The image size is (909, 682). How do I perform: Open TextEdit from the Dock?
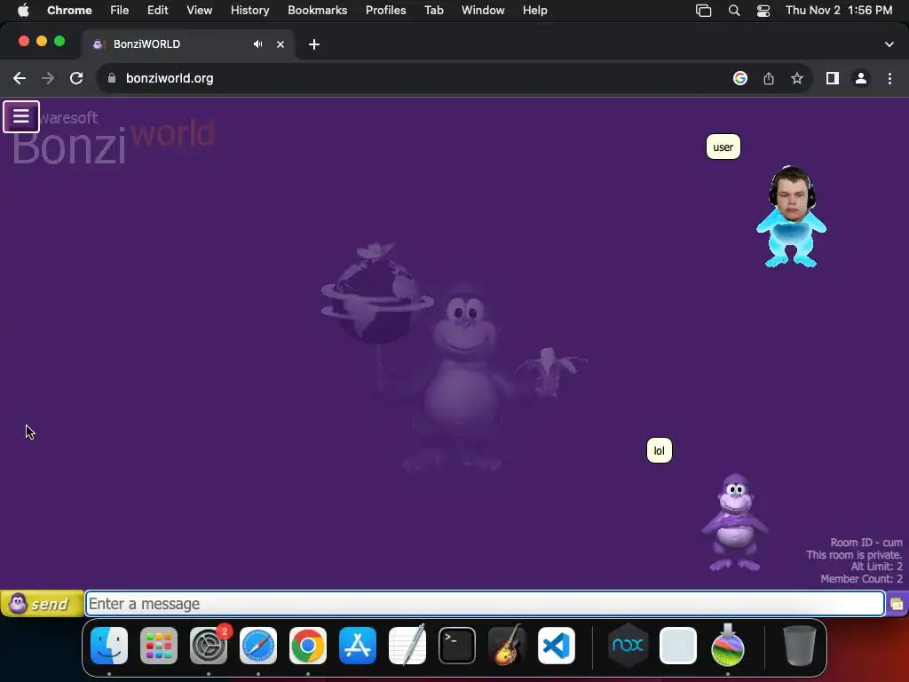tap(407, 646)
